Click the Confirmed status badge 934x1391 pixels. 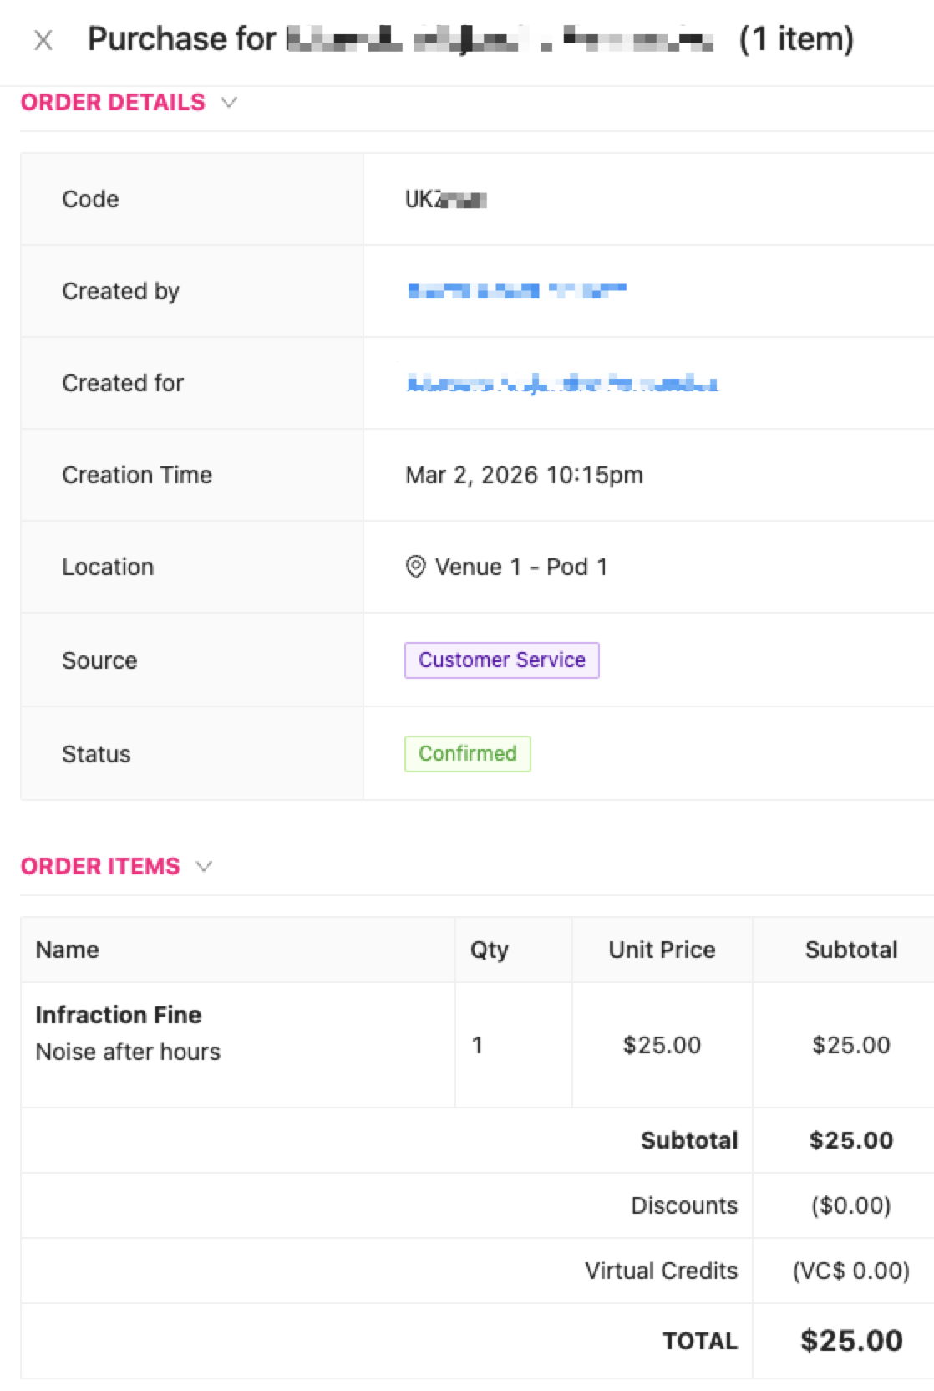point(468,754)
